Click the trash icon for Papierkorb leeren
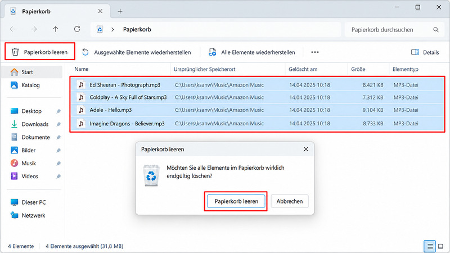Viewport: 450px width, 253px height. click(15, 52)
